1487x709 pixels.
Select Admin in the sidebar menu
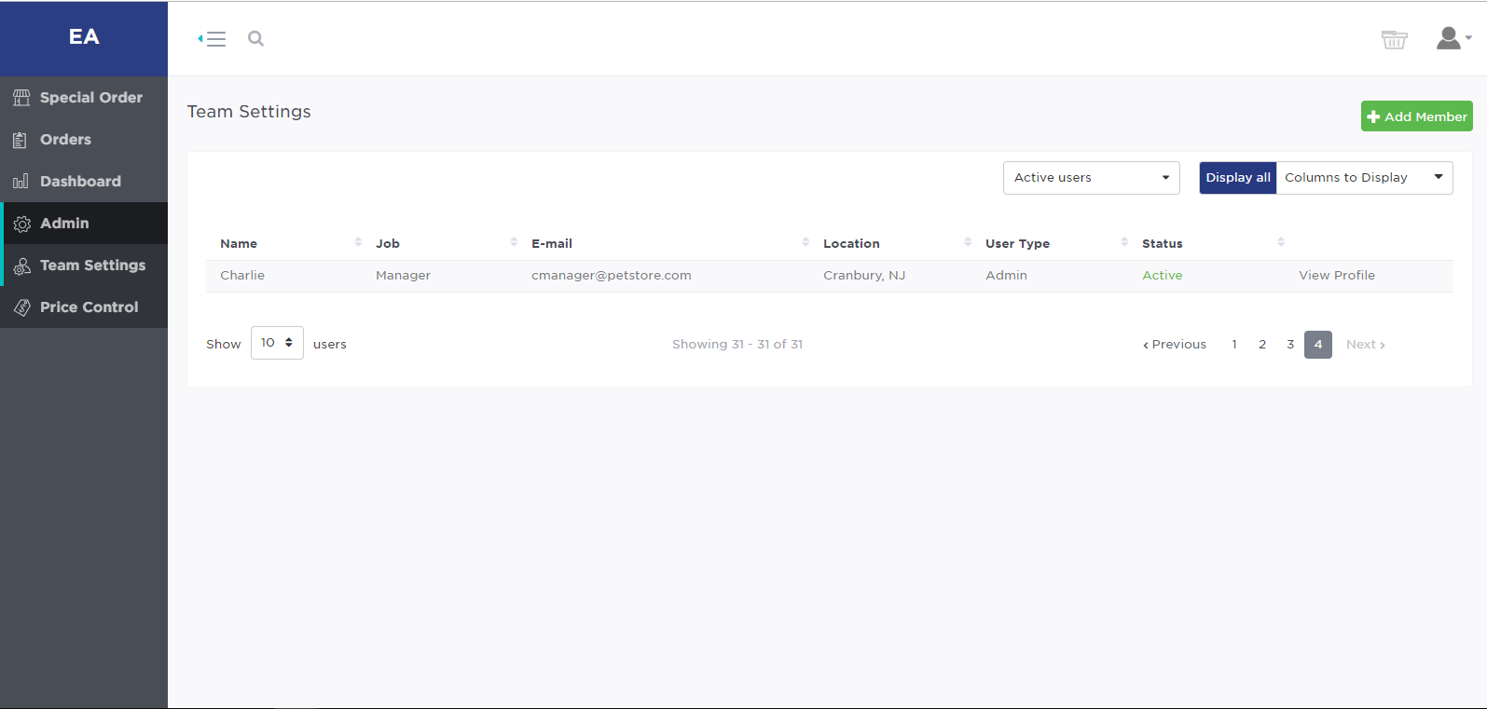(x=64, y=224)
